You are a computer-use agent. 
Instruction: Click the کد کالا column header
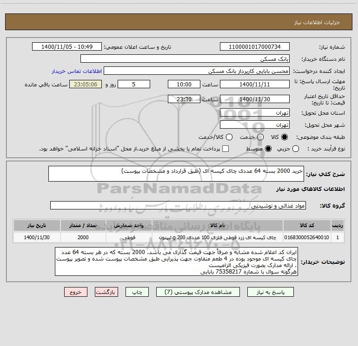[307, 225]
